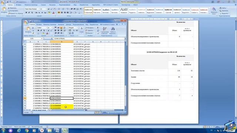237x133 pixels.
Task: Open the Формулы tab in Excel
Action: pos(61,24)
